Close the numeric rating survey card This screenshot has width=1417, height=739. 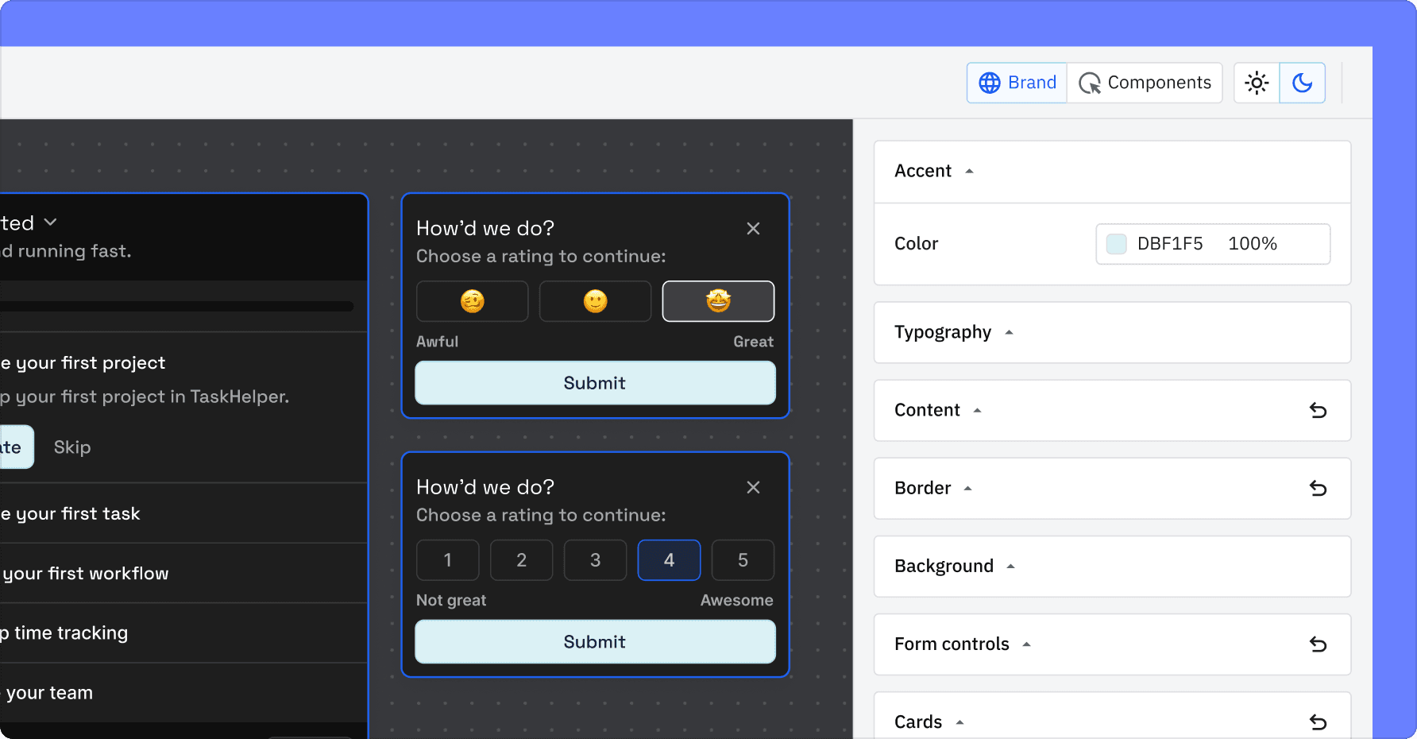(753, 487)
